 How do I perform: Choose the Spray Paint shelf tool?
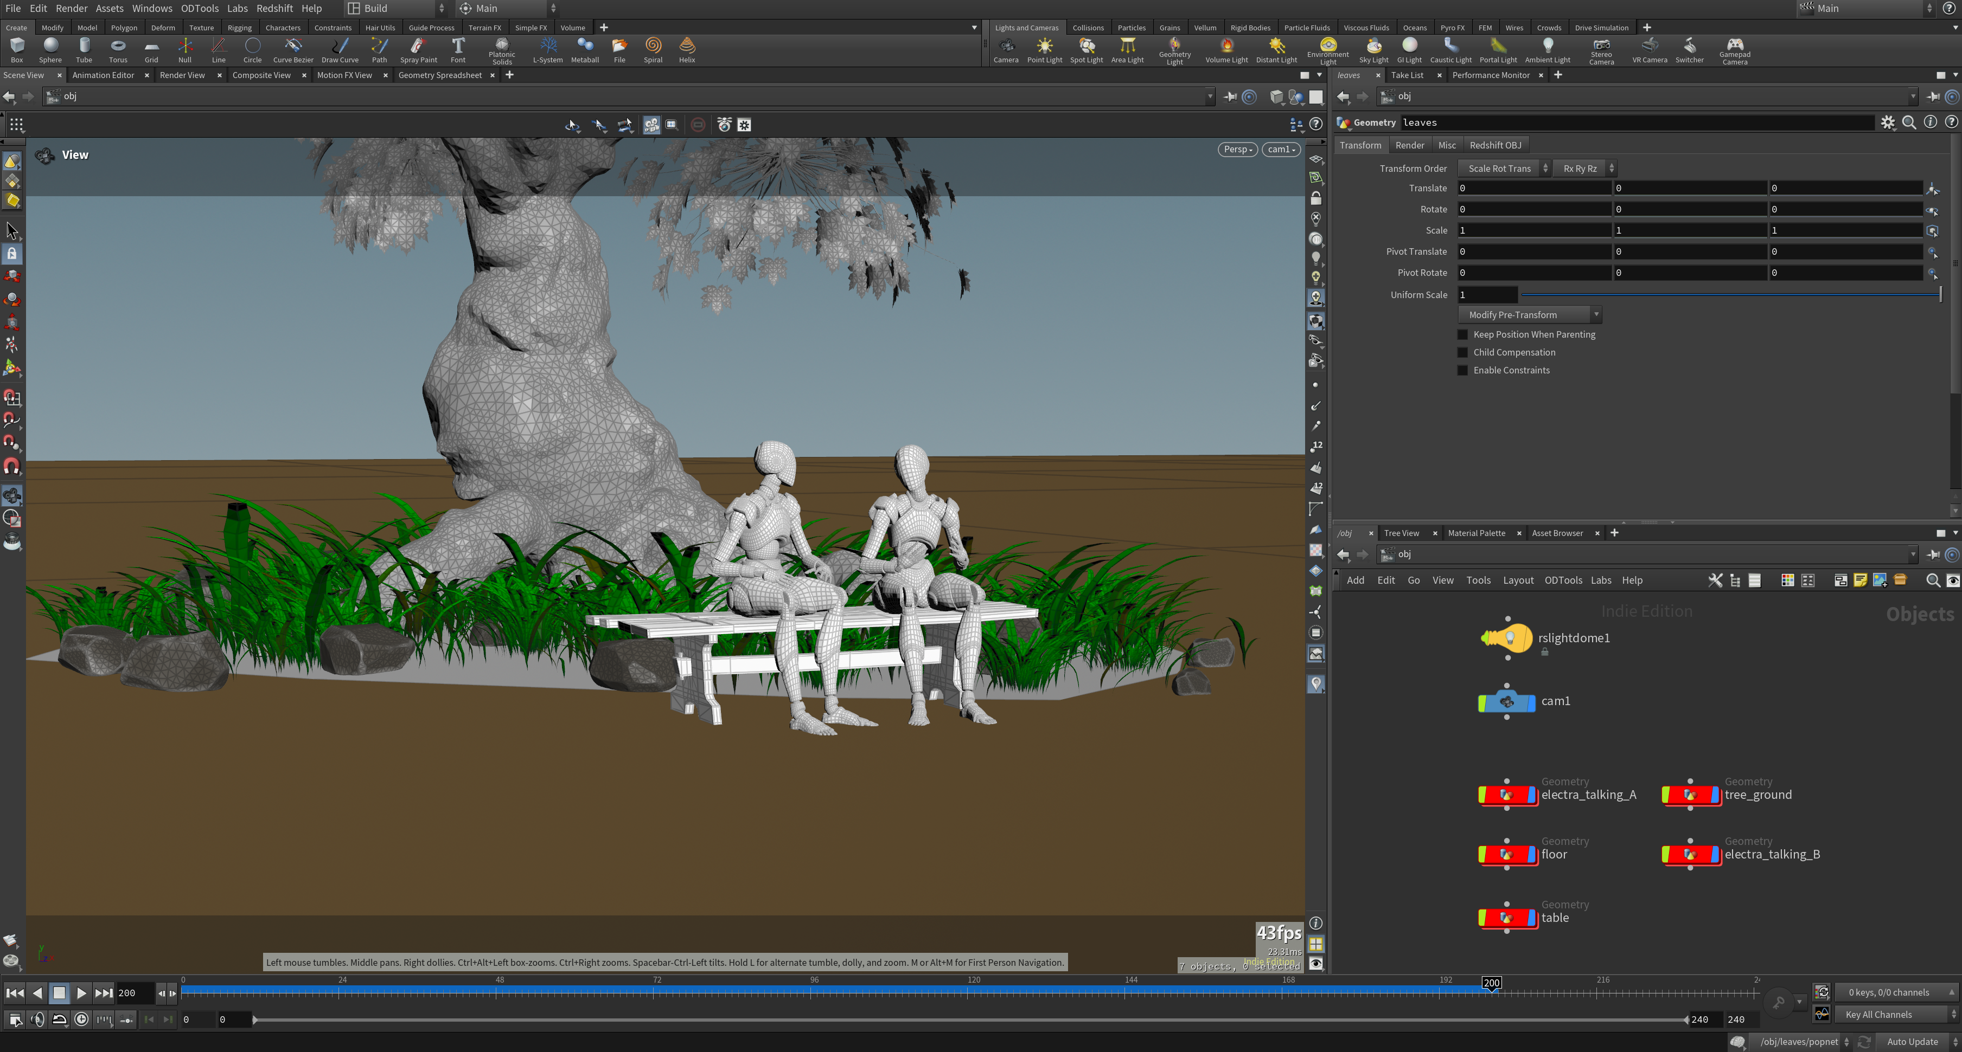[418, 50]
